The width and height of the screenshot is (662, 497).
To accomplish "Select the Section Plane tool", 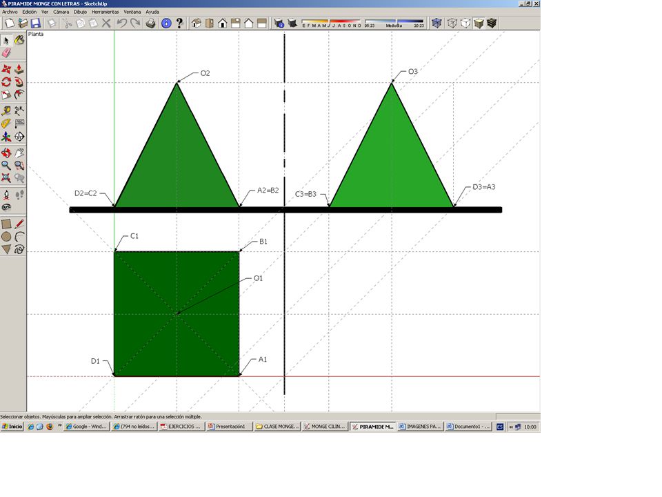I will pos(19,136).
